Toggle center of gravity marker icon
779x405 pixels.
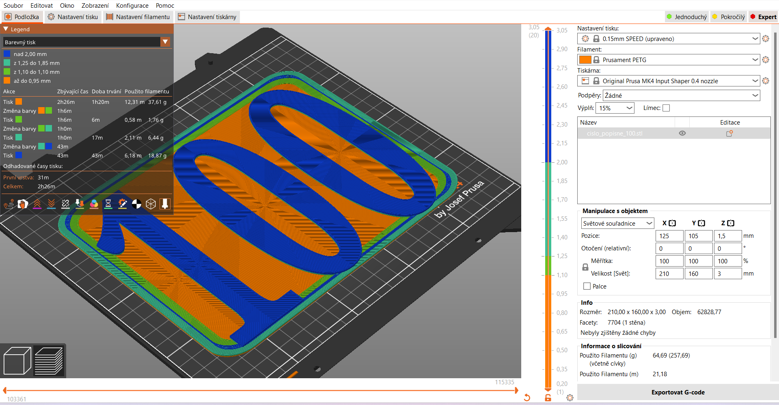click(x=137, y=204)
